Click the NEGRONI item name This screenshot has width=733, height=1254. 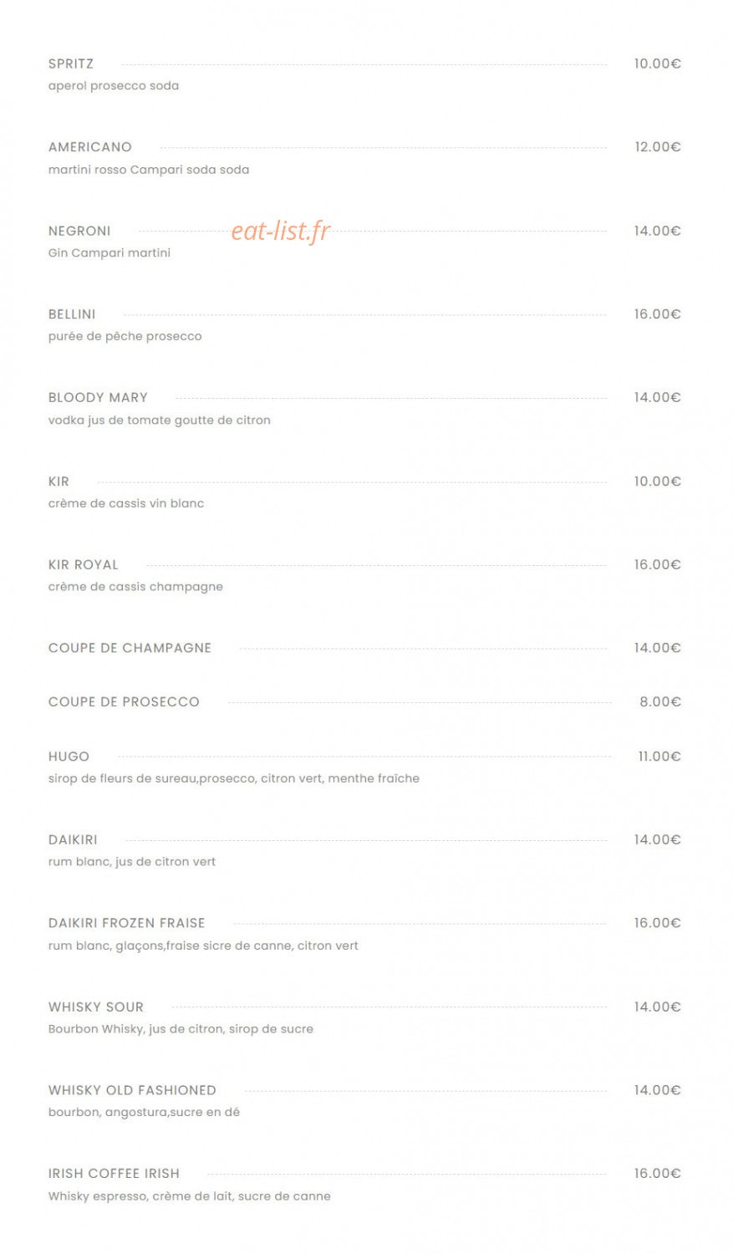[x=79, y=231]
